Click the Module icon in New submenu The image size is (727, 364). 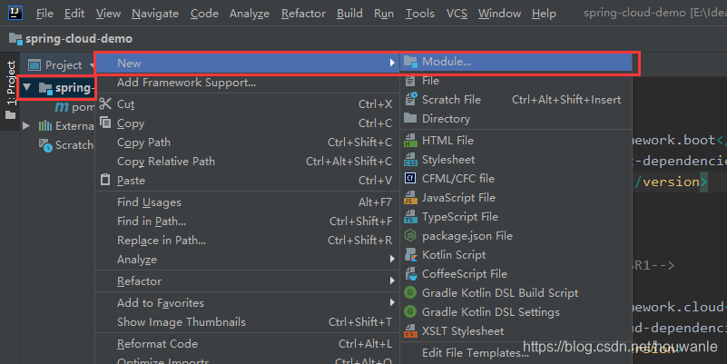pos(410,62)
